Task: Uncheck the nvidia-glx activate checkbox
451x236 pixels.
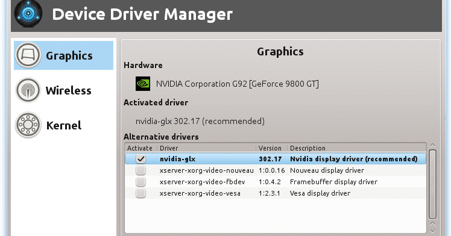Action: [141, 159]
